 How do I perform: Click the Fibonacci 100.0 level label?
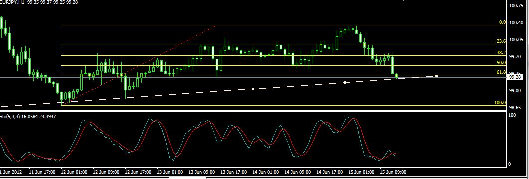click(500, 102)
